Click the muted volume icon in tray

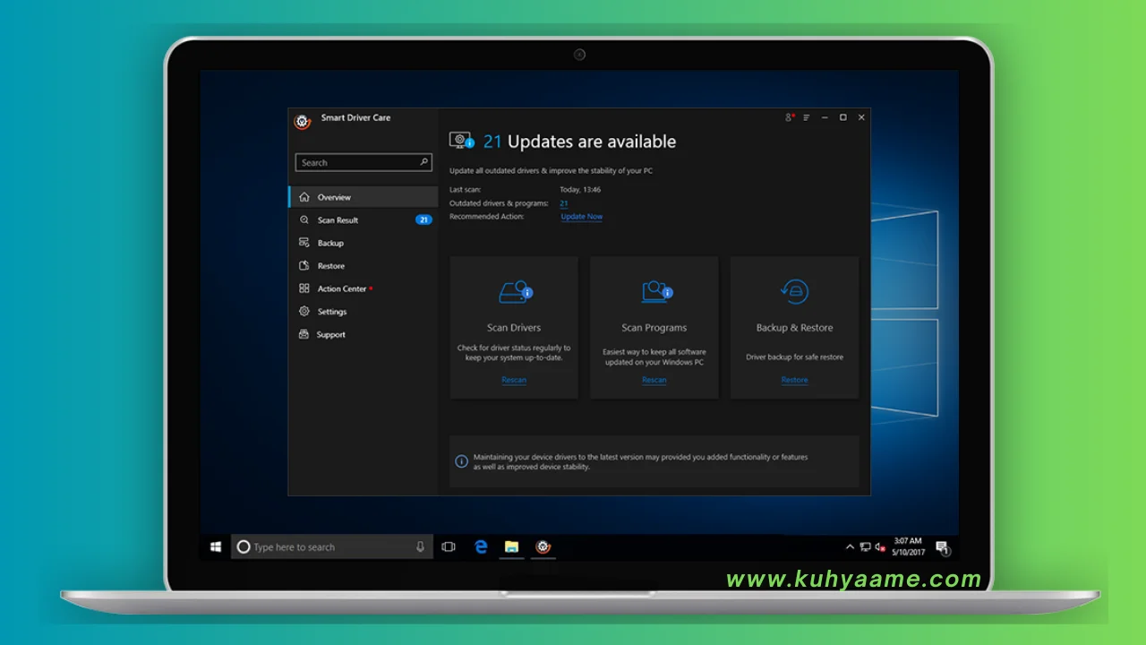880,546
